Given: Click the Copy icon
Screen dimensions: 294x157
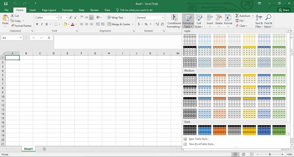Looking at the screenshot, I should click(x=12, y=21).
